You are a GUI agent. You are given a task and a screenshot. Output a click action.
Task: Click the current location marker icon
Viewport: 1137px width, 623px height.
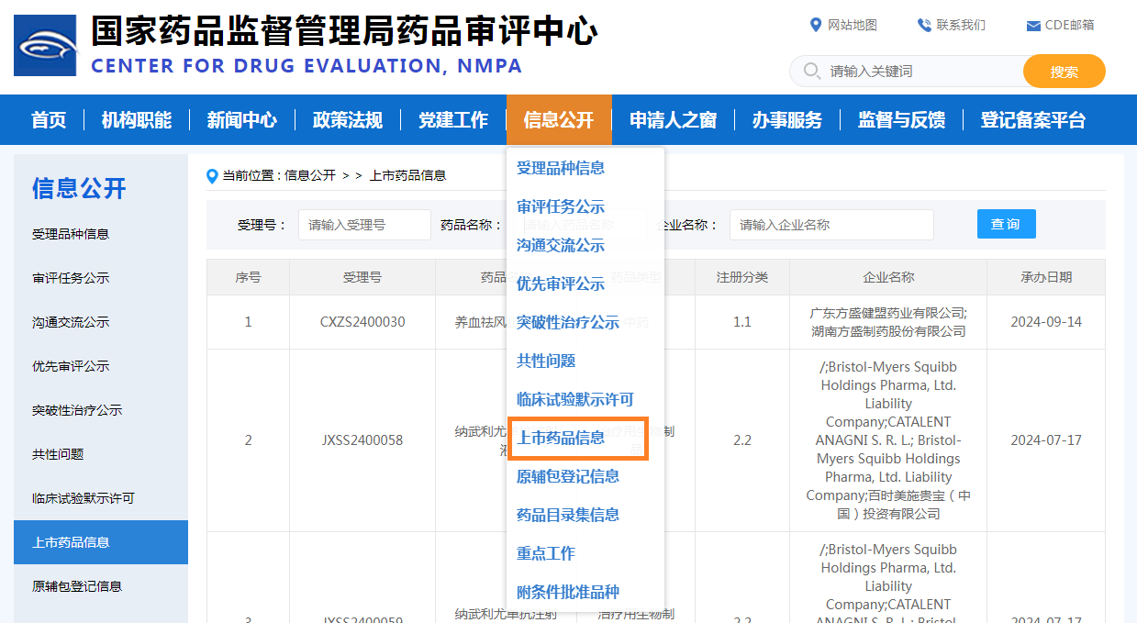pos(213,175)
